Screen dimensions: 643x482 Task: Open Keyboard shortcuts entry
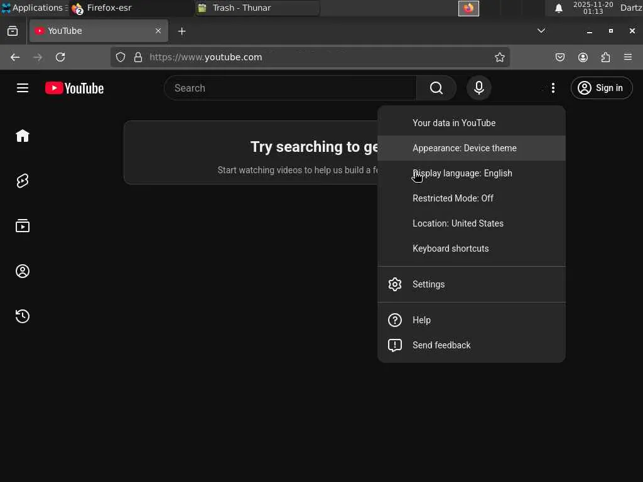[x=471, y=249]
